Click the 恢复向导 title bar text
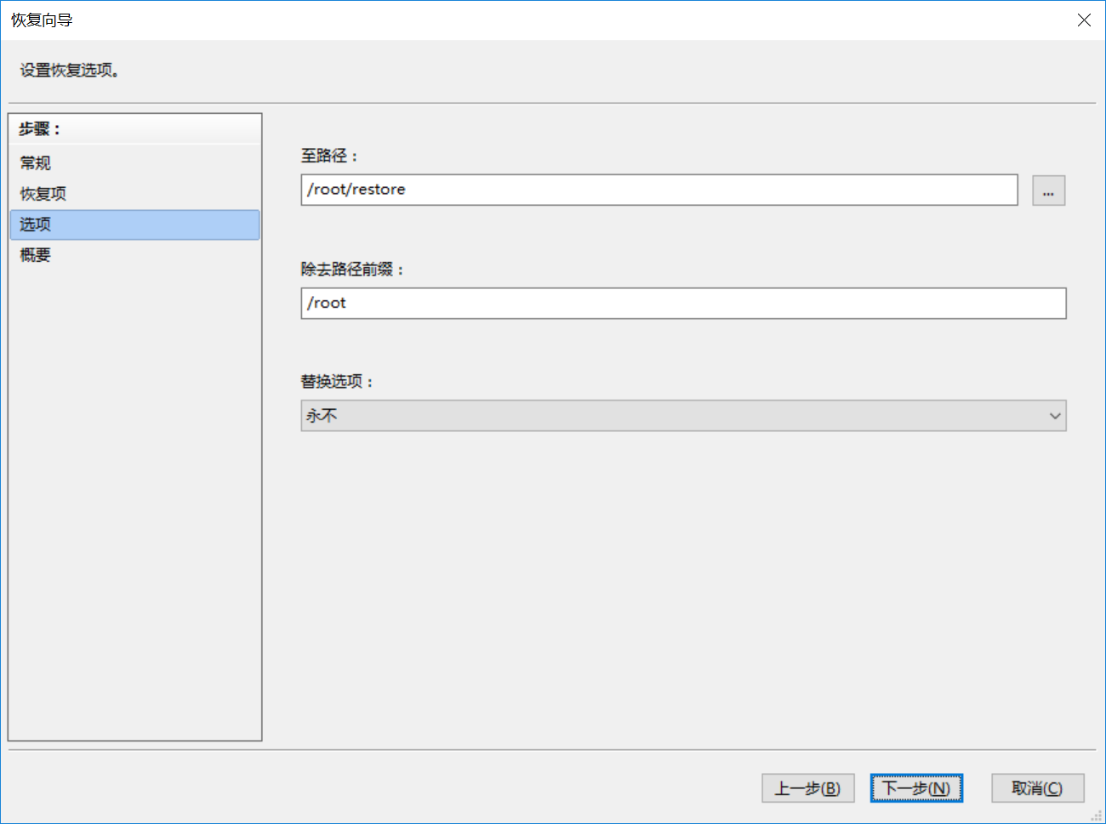This screenshot has width=1106, height=824. click(42, 20)
